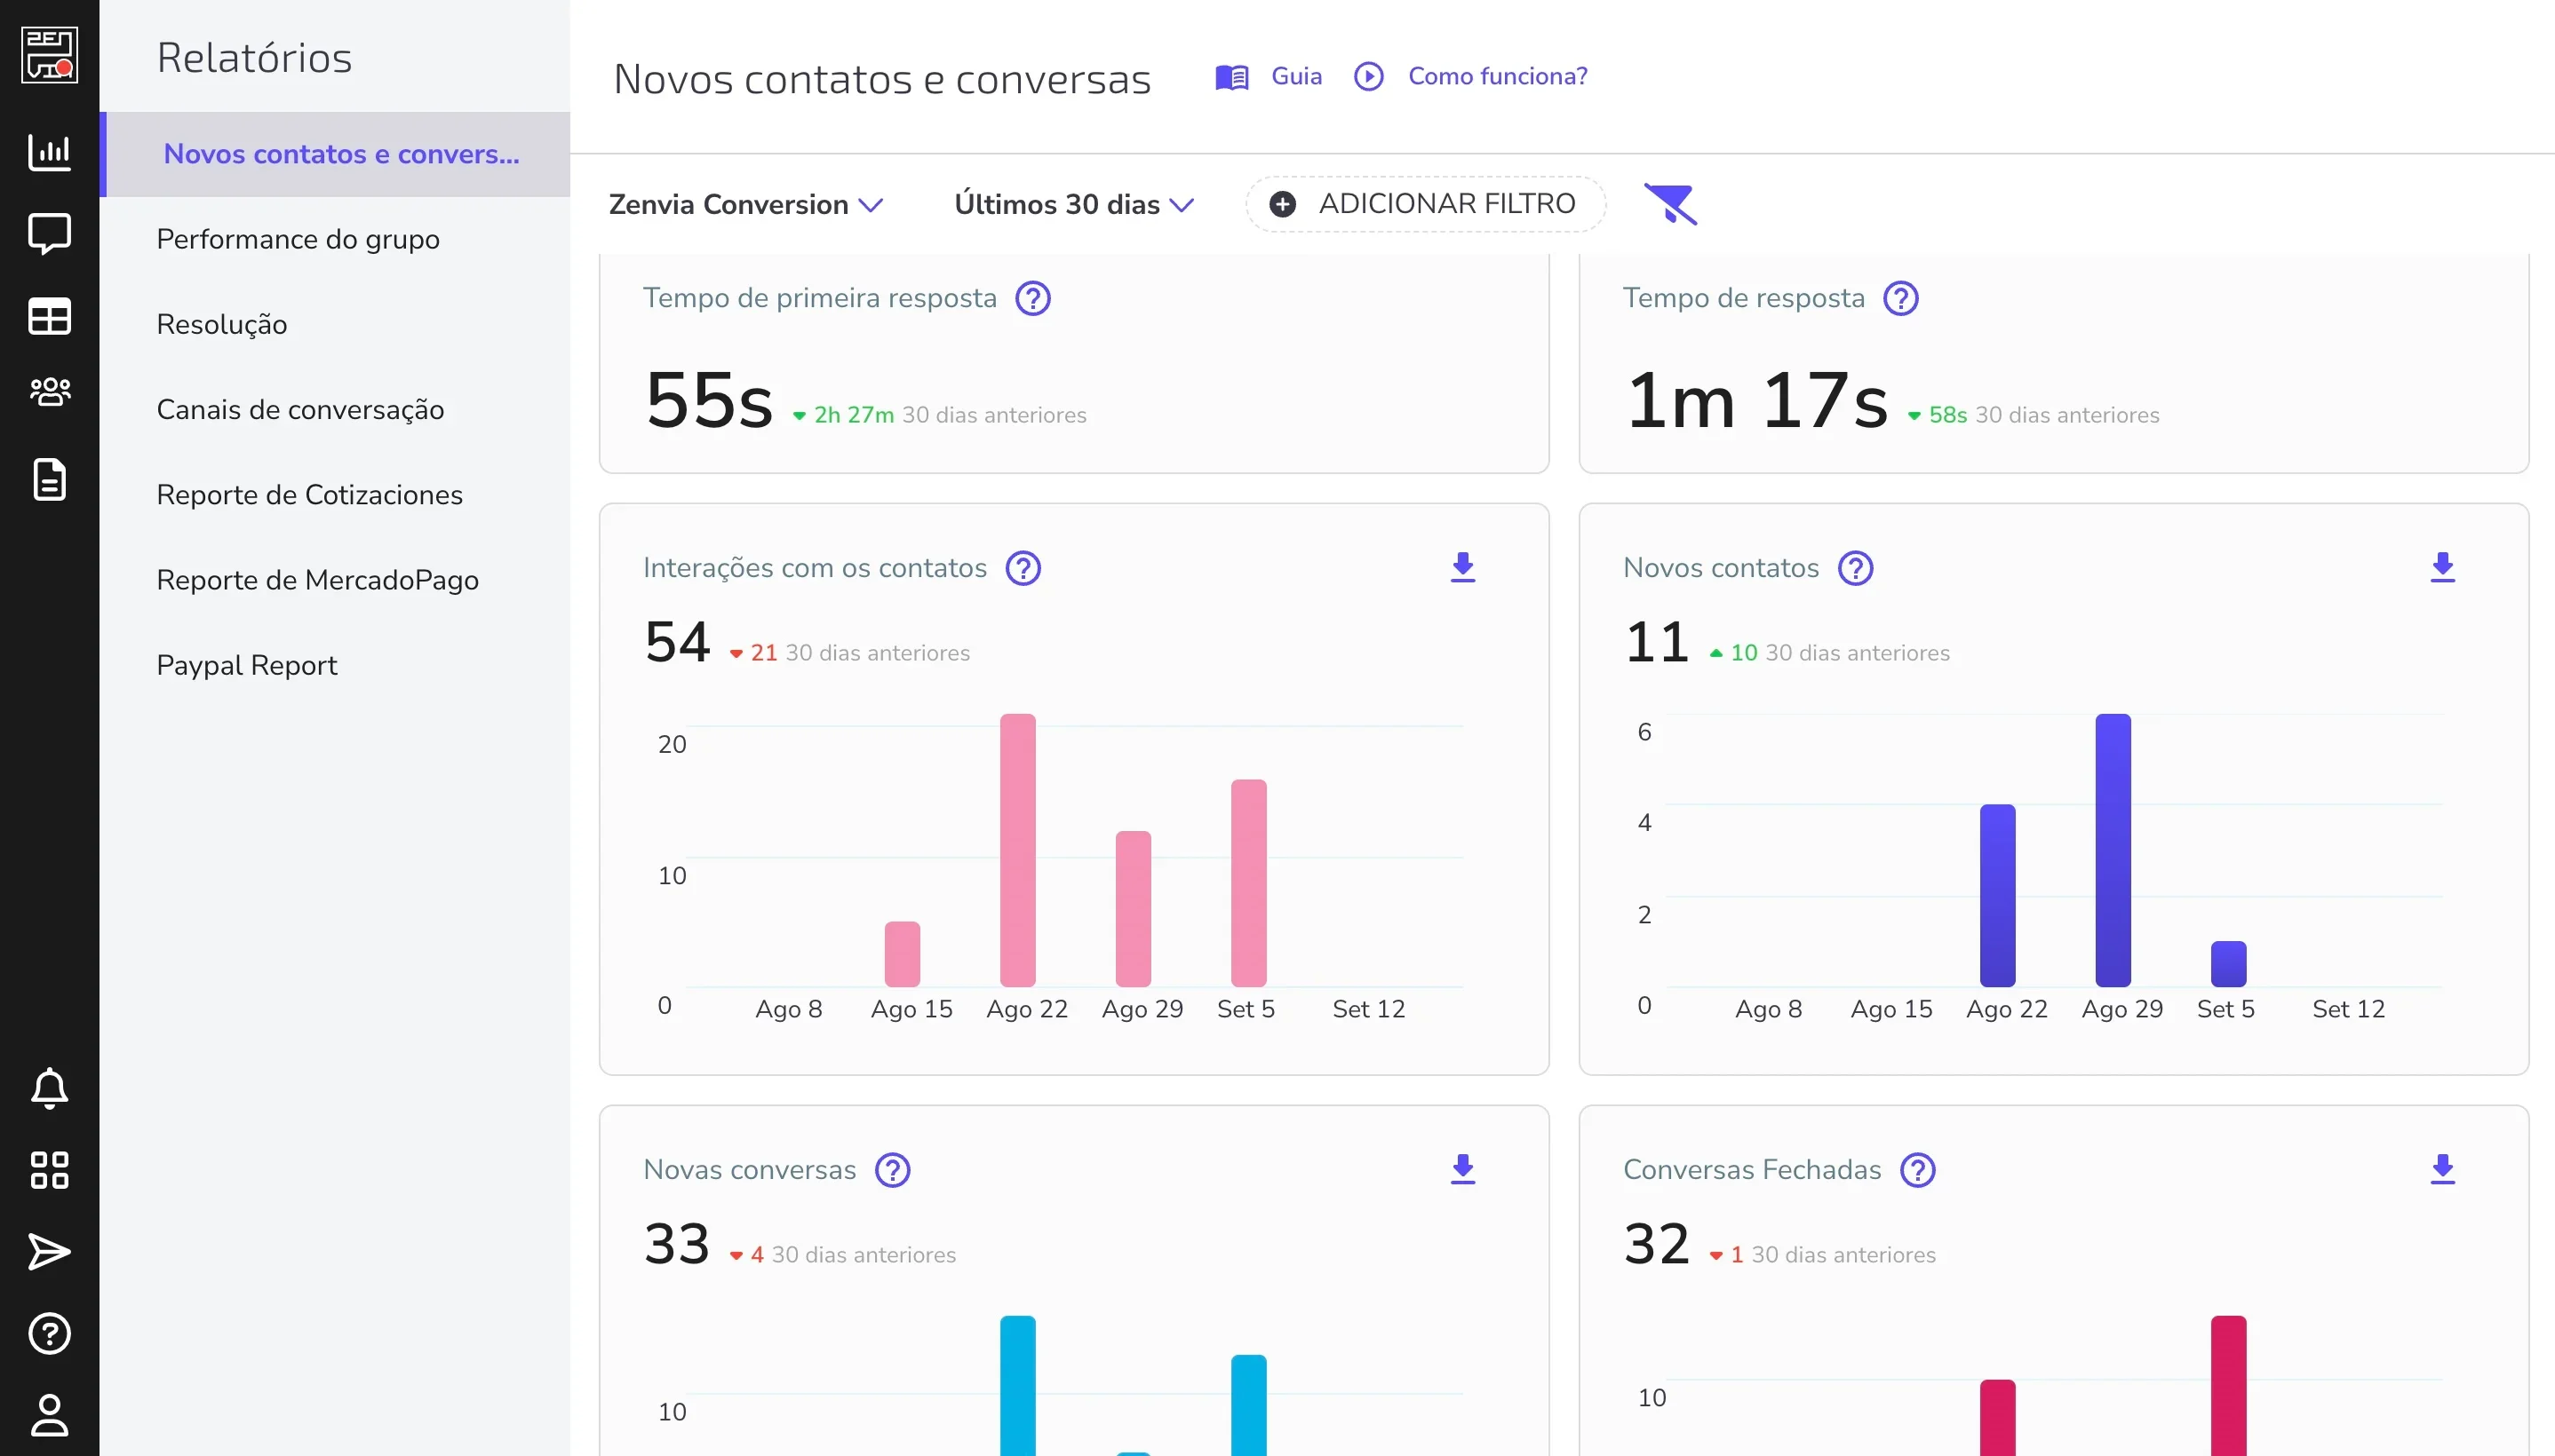
Task: Open the Guia link
Action: tap(1295, 77)
